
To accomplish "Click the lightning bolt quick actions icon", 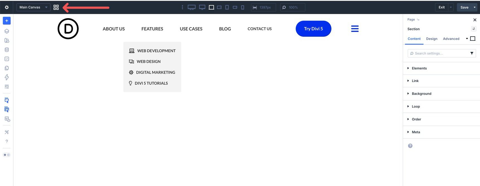I will click(x=7, y=77).
